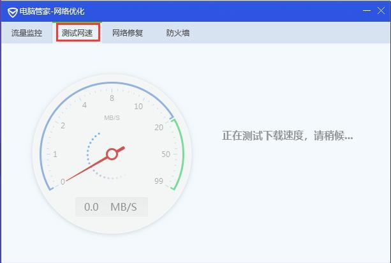The image size is (391, 263).
Task: Select the 网络修复 tab
Action: 128,33
